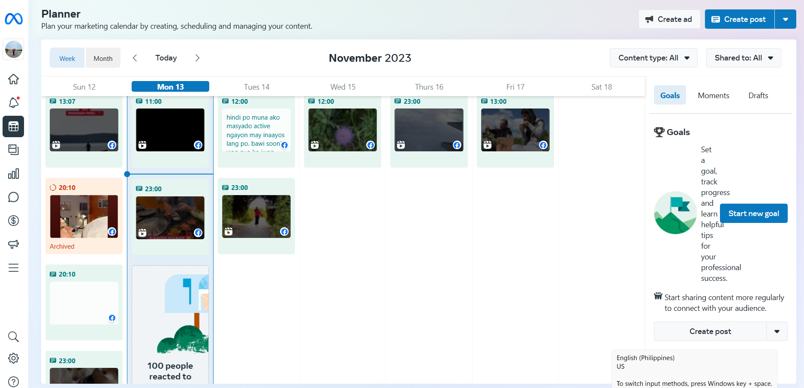Viewport: 804px width, 388px height.
Task: Open Tuesday 12:00 text post
Action: click(x=256, y=130)
